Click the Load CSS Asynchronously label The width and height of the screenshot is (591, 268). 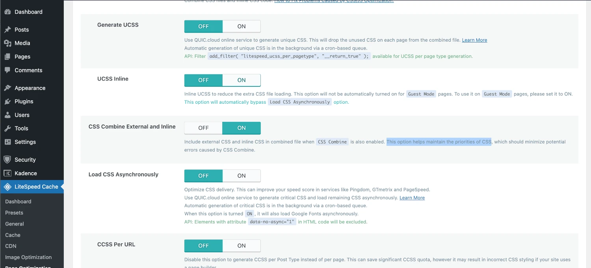point(123,174)
